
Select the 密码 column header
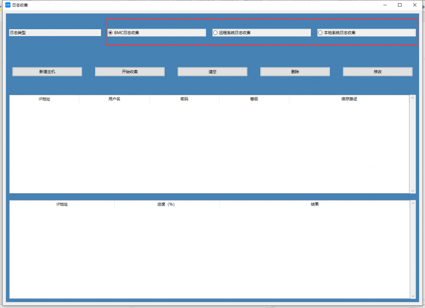tap(184, 99)
